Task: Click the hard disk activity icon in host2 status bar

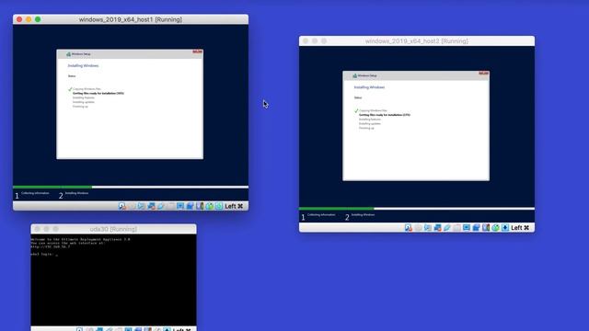Action: pyautogui.click(x=409, y=228)
